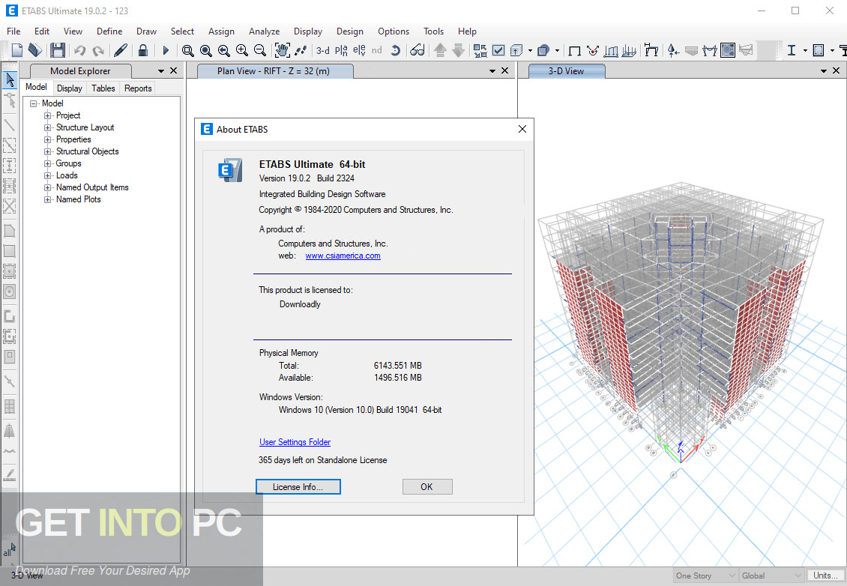847x586 pixels.
Task: Show the undeformed shape frame icon
Action: (x=575, y=51)
